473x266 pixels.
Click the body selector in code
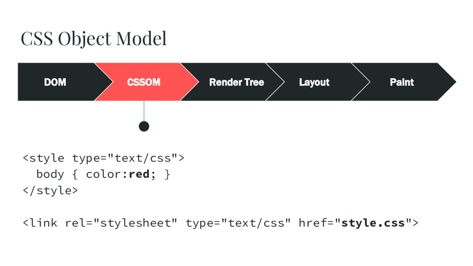(x=50, y=174)
